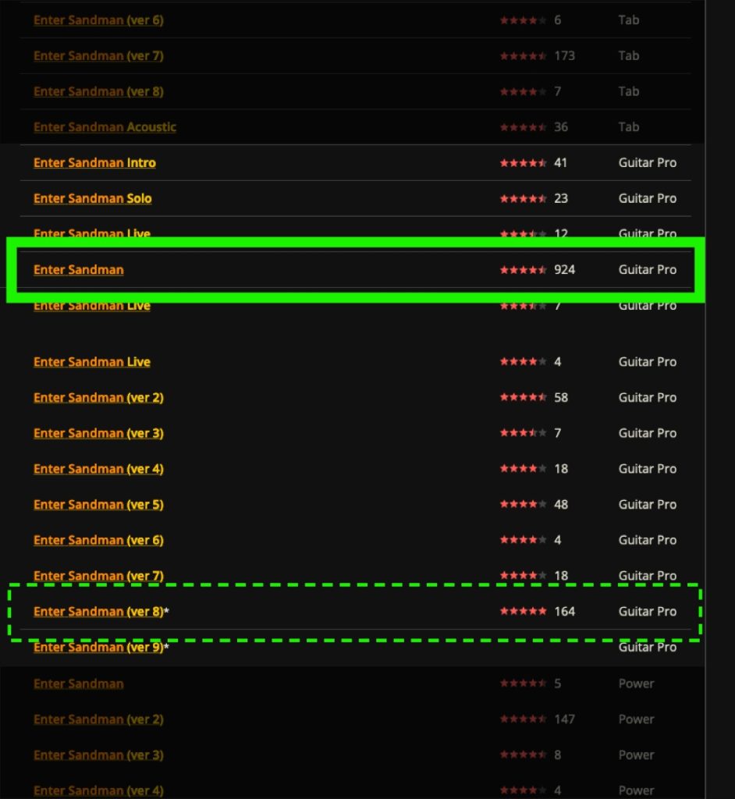This screenshot has height=799, width=735.
Task: Click the star rating in the Intro row
Action: click(x=523, y=163)
